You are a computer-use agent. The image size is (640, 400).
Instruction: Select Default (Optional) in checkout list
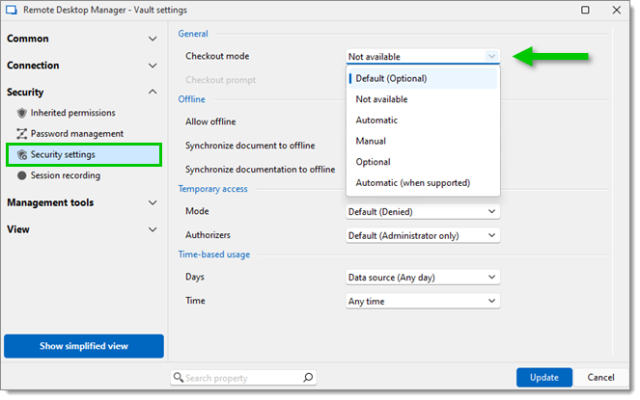click(423, 78)
